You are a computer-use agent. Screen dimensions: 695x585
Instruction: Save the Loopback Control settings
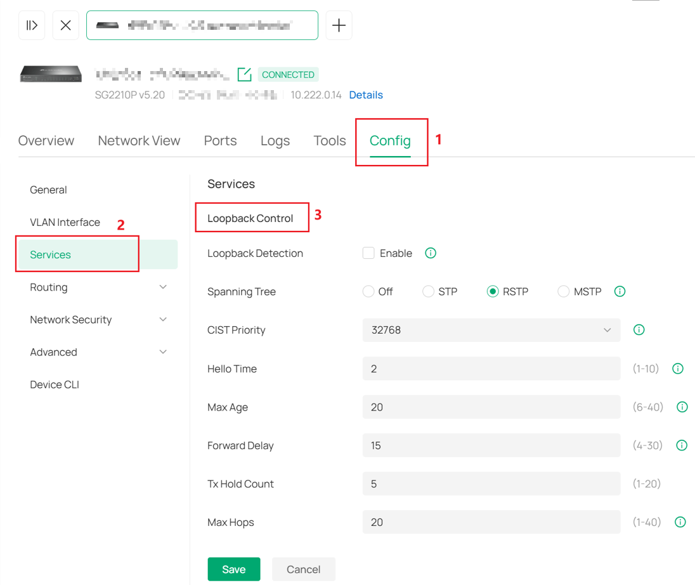tap(233, 569)
